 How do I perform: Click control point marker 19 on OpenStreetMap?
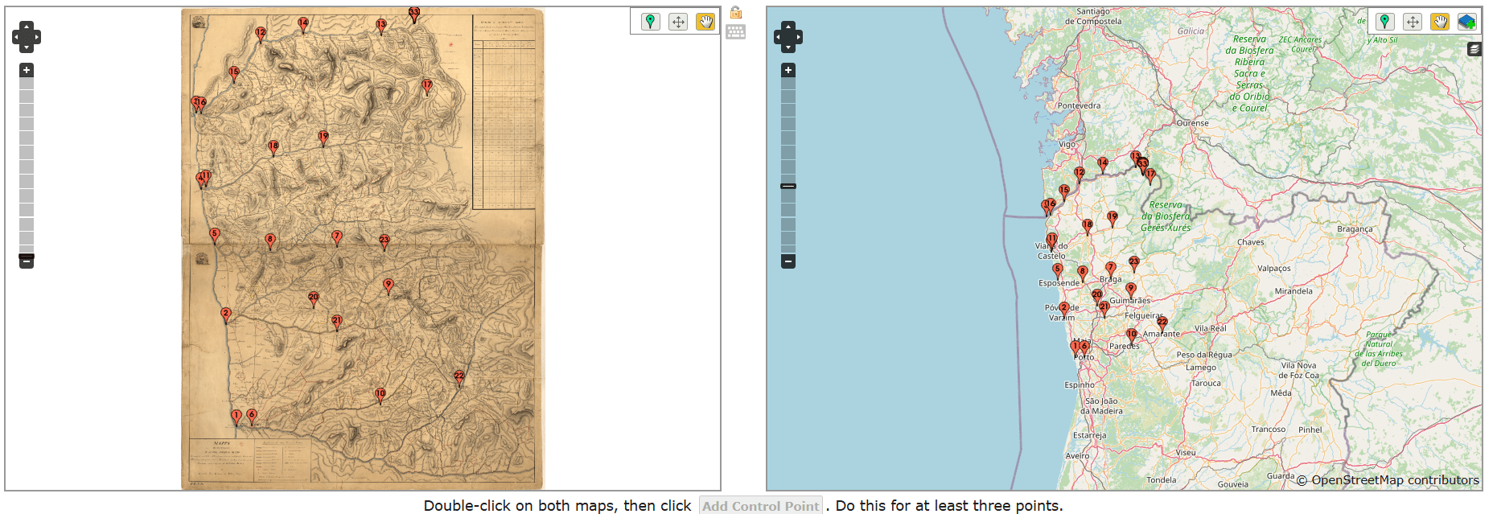(x=1112, y=218)
